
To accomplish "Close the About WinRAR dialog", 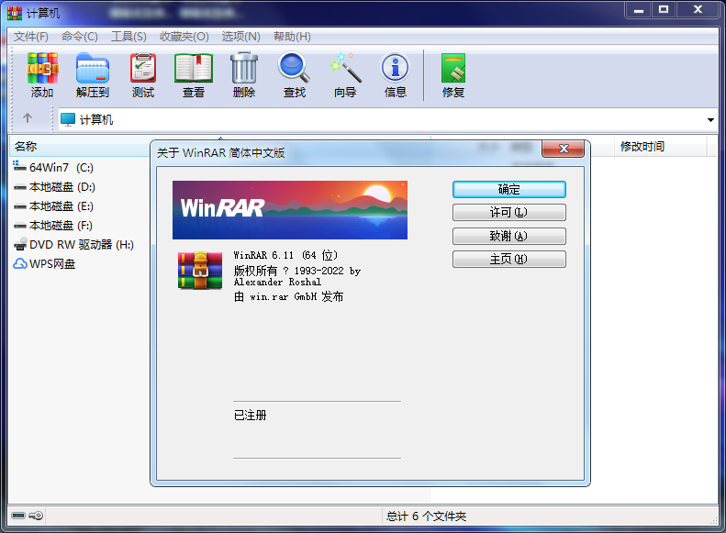I will 563,149.
